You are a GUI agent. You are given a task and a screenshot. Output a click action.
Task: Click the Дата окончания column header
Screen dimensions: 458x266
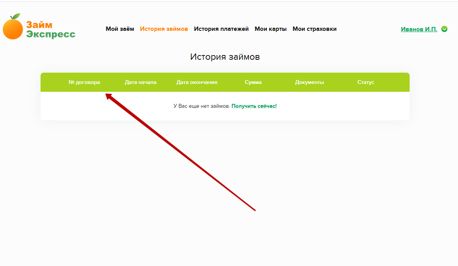(x=197, y=82)
